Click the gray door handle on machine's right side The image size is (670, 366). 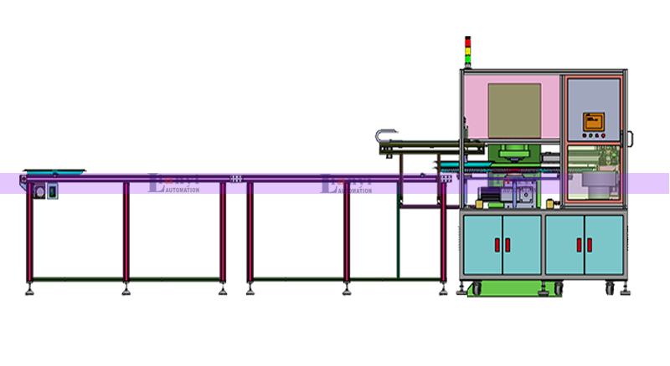[x=631, y=134]
